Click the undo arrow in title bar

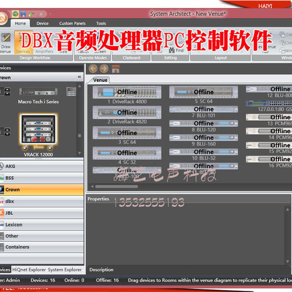pos(31,14)
